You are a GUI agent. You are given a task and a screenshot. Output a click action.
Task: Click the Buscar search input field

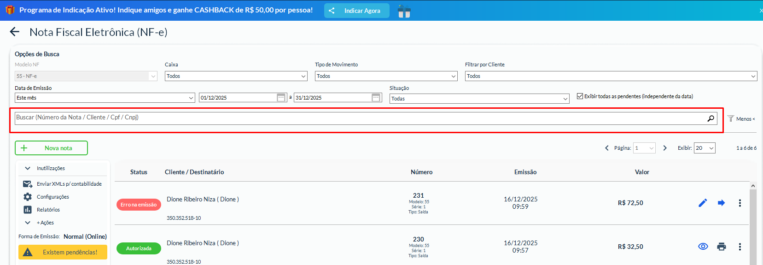coord(359,118)
